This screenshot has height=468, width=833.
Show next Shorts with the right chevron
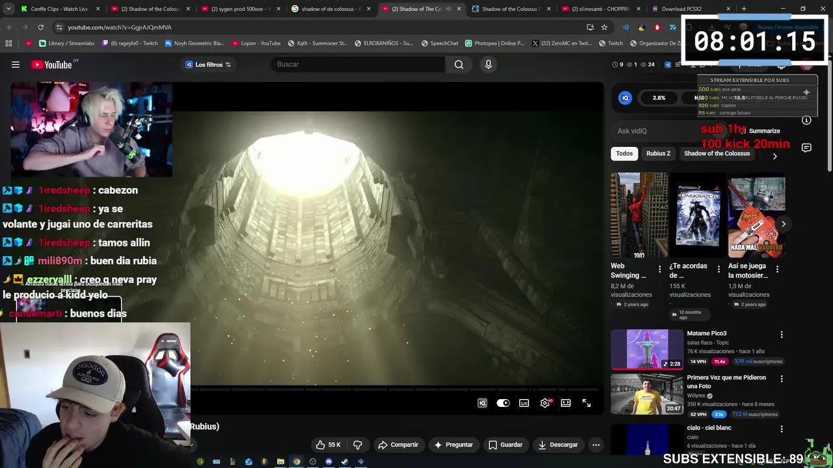(x=784, y=224)
